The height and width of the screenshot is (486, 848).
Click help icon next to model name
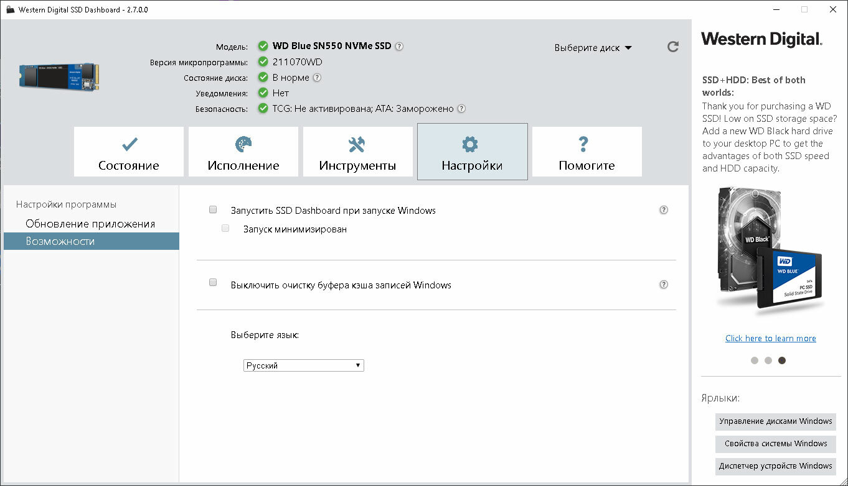click(399, 46)
